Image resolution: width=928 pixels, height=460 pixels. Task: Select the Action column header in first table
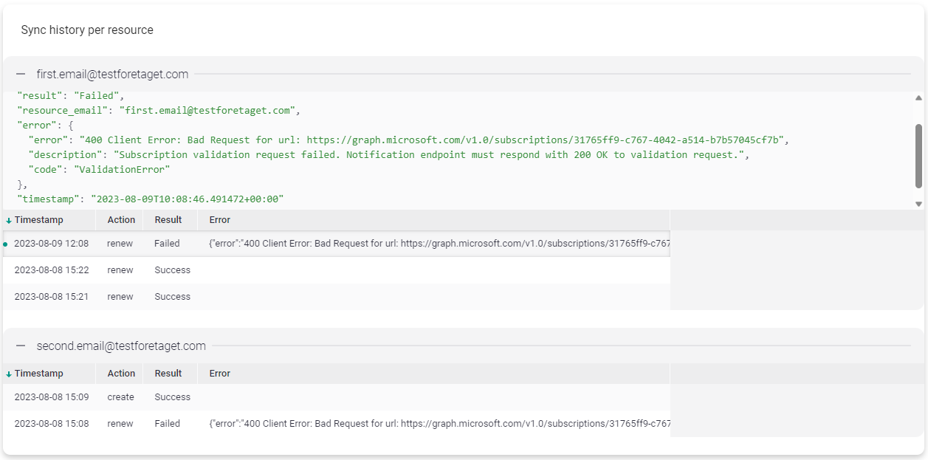pyautogui.click(x=120, y=219)
